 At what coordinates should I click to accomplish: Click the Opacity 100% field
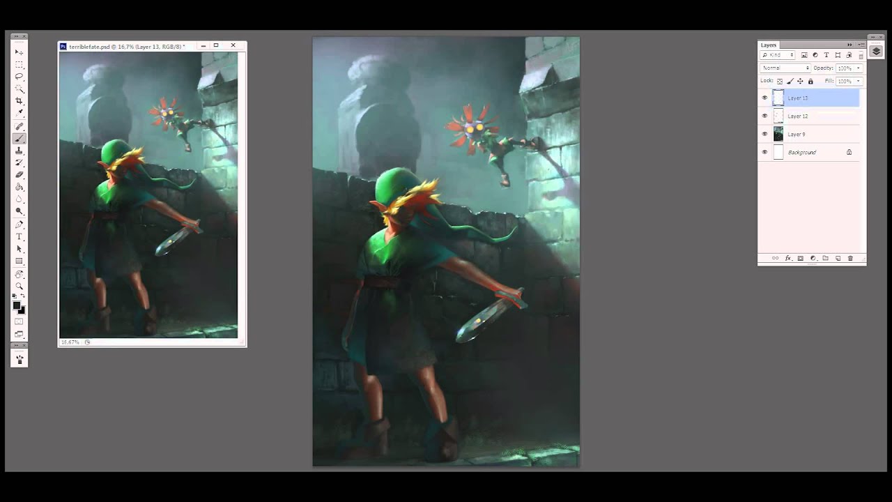tap(845, 68)
